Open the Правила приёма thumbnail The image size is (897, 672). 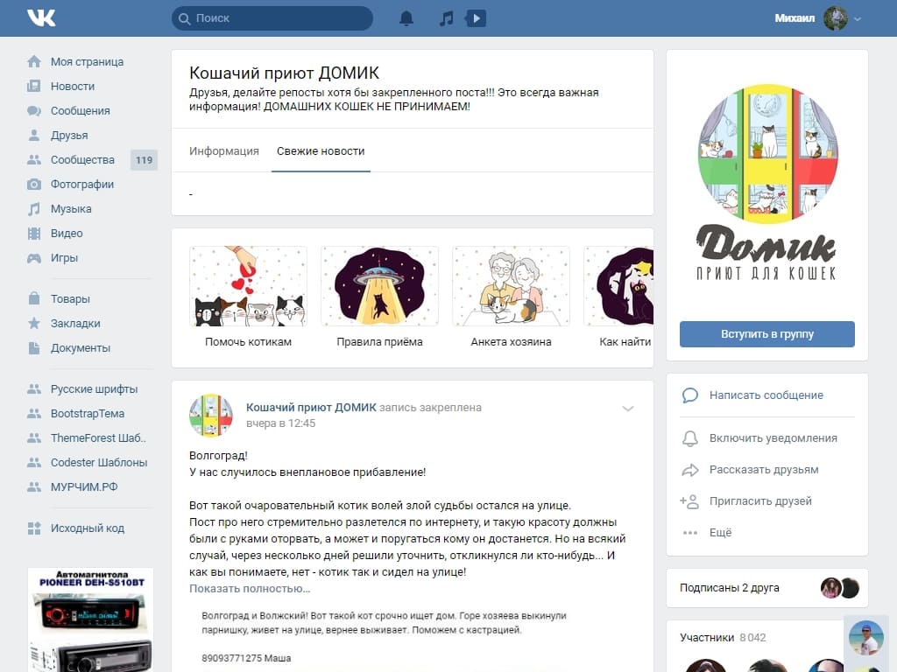379,286
